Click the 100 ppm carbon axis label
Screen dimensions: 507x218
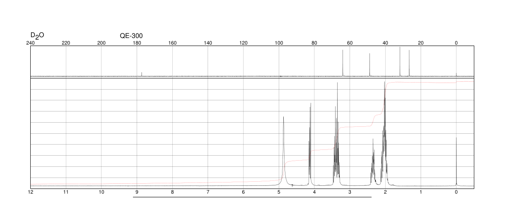point(279,43)
